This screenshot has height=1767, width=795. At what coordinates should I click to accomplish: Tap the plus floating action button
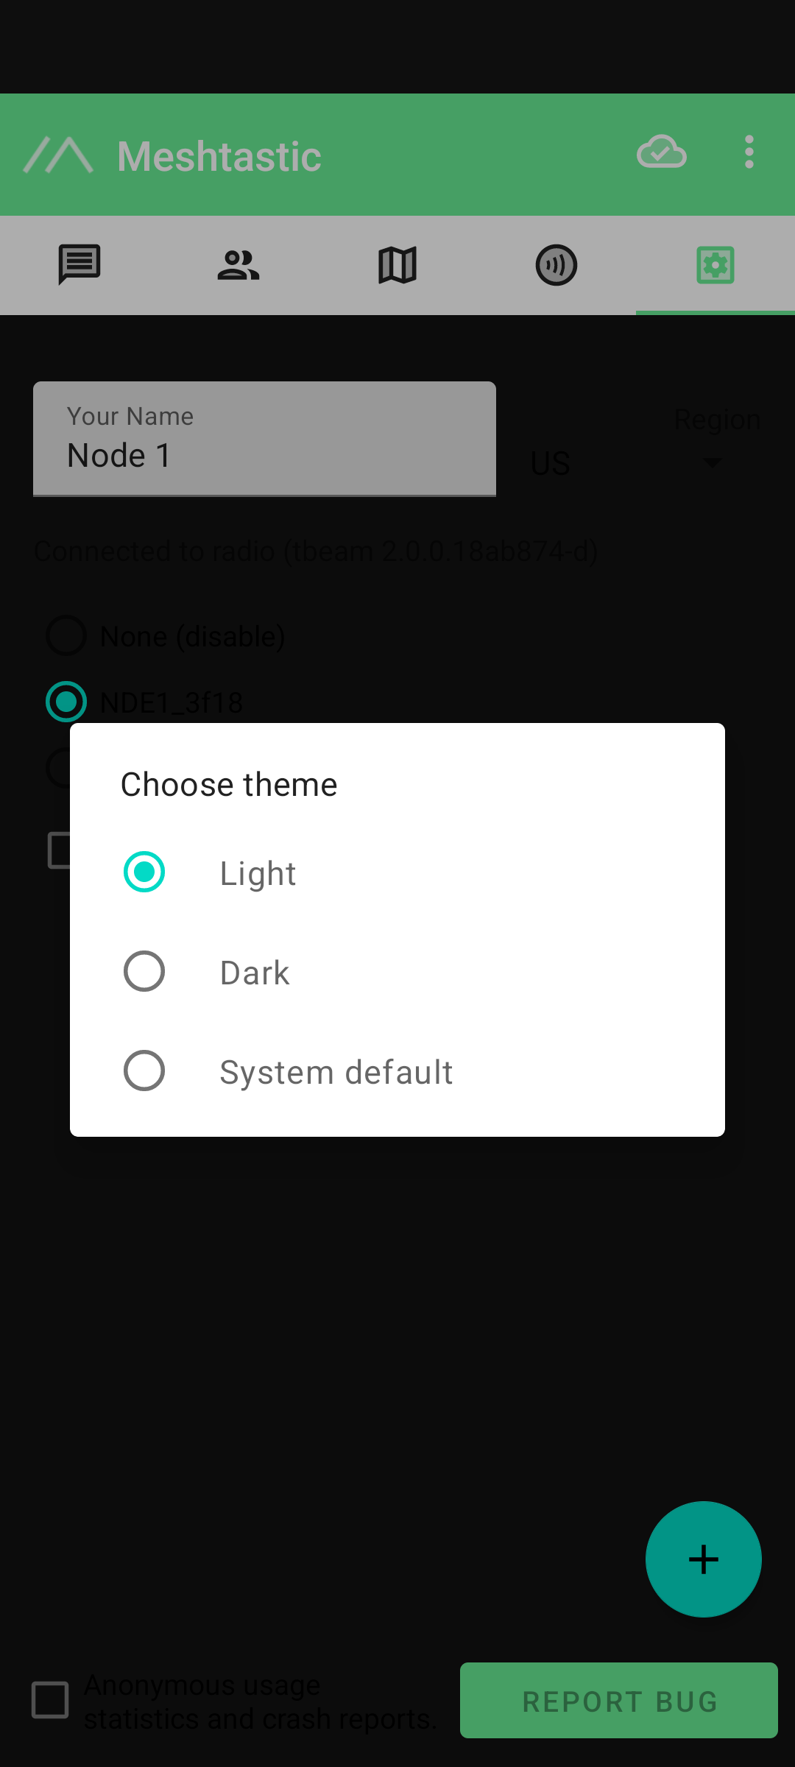pyautogui.click(x=703, y=1559)
